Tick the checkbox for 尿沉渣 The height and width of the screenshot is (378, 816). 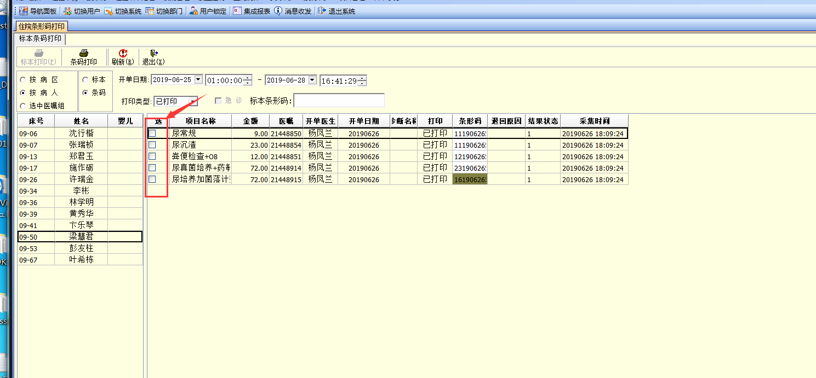[152, 144]
